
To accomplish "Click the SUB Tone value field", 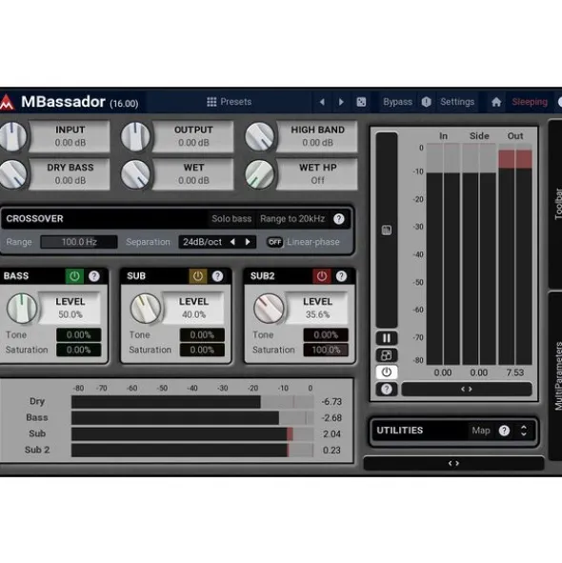I will coord(202,335).
